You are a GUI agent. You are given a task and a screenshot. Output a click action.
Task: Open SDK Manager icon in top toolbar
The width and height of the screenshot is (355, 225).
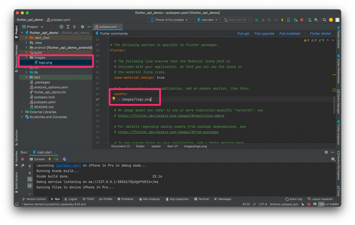[316, 20]
